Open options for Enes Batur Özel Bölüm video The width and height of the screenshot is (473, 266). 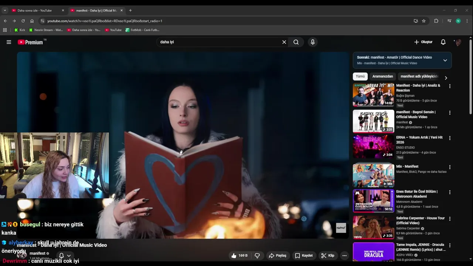(x=450, y=192)
